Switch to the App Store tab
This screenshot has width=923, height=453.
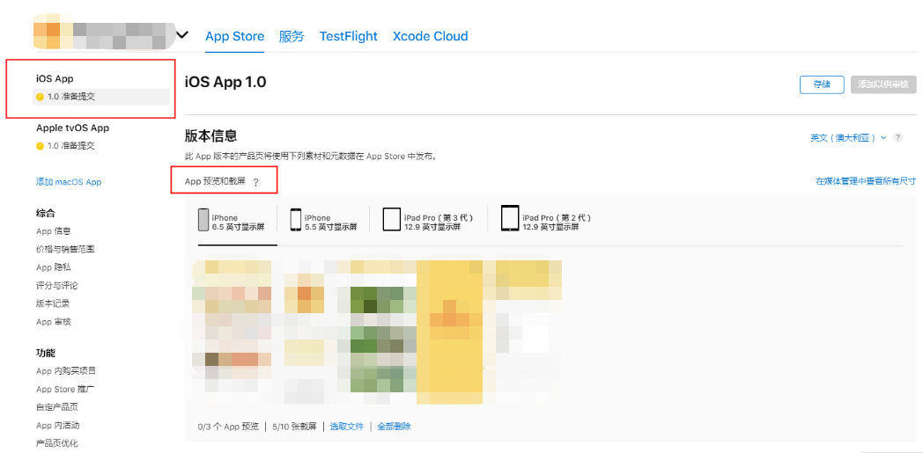tap(235, 36)
